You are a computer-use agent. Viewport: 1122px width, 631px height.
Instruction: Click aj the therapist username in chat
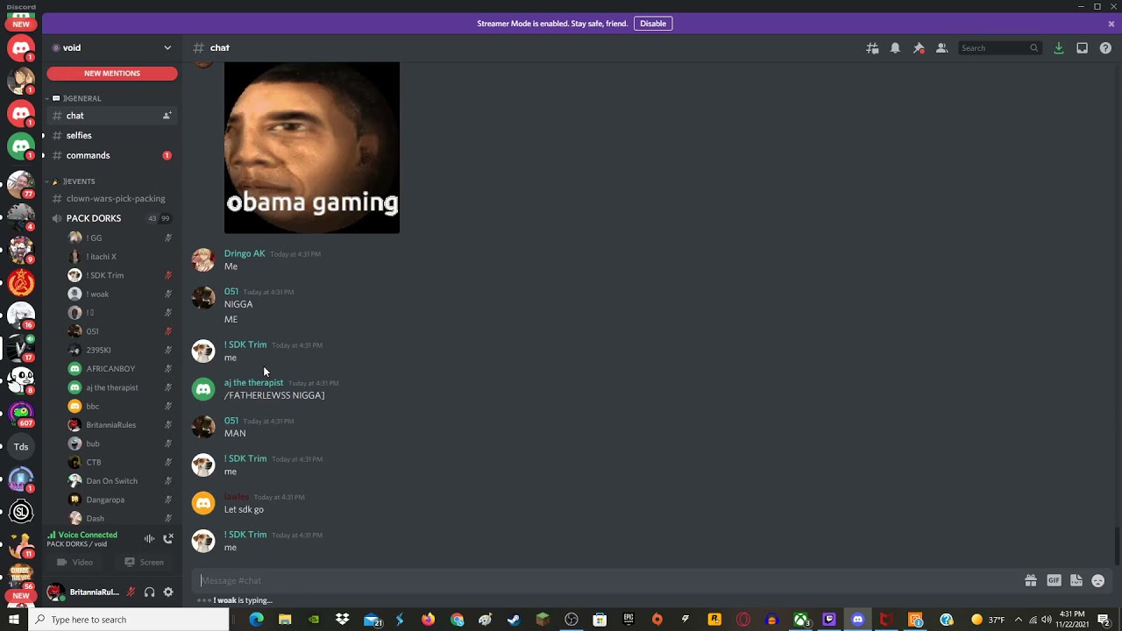(253, 382)
